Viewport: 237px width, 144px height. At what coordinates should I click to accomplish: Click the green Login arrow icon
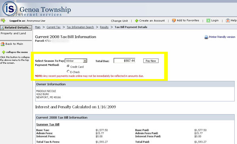[x=208, y=21]
